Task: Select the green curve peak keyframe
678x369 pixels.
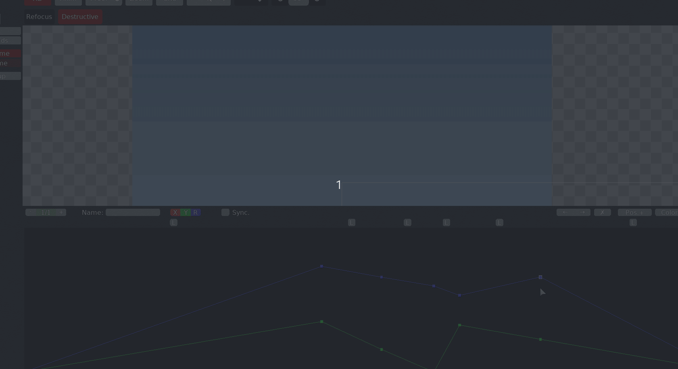Action: (321, 321)
